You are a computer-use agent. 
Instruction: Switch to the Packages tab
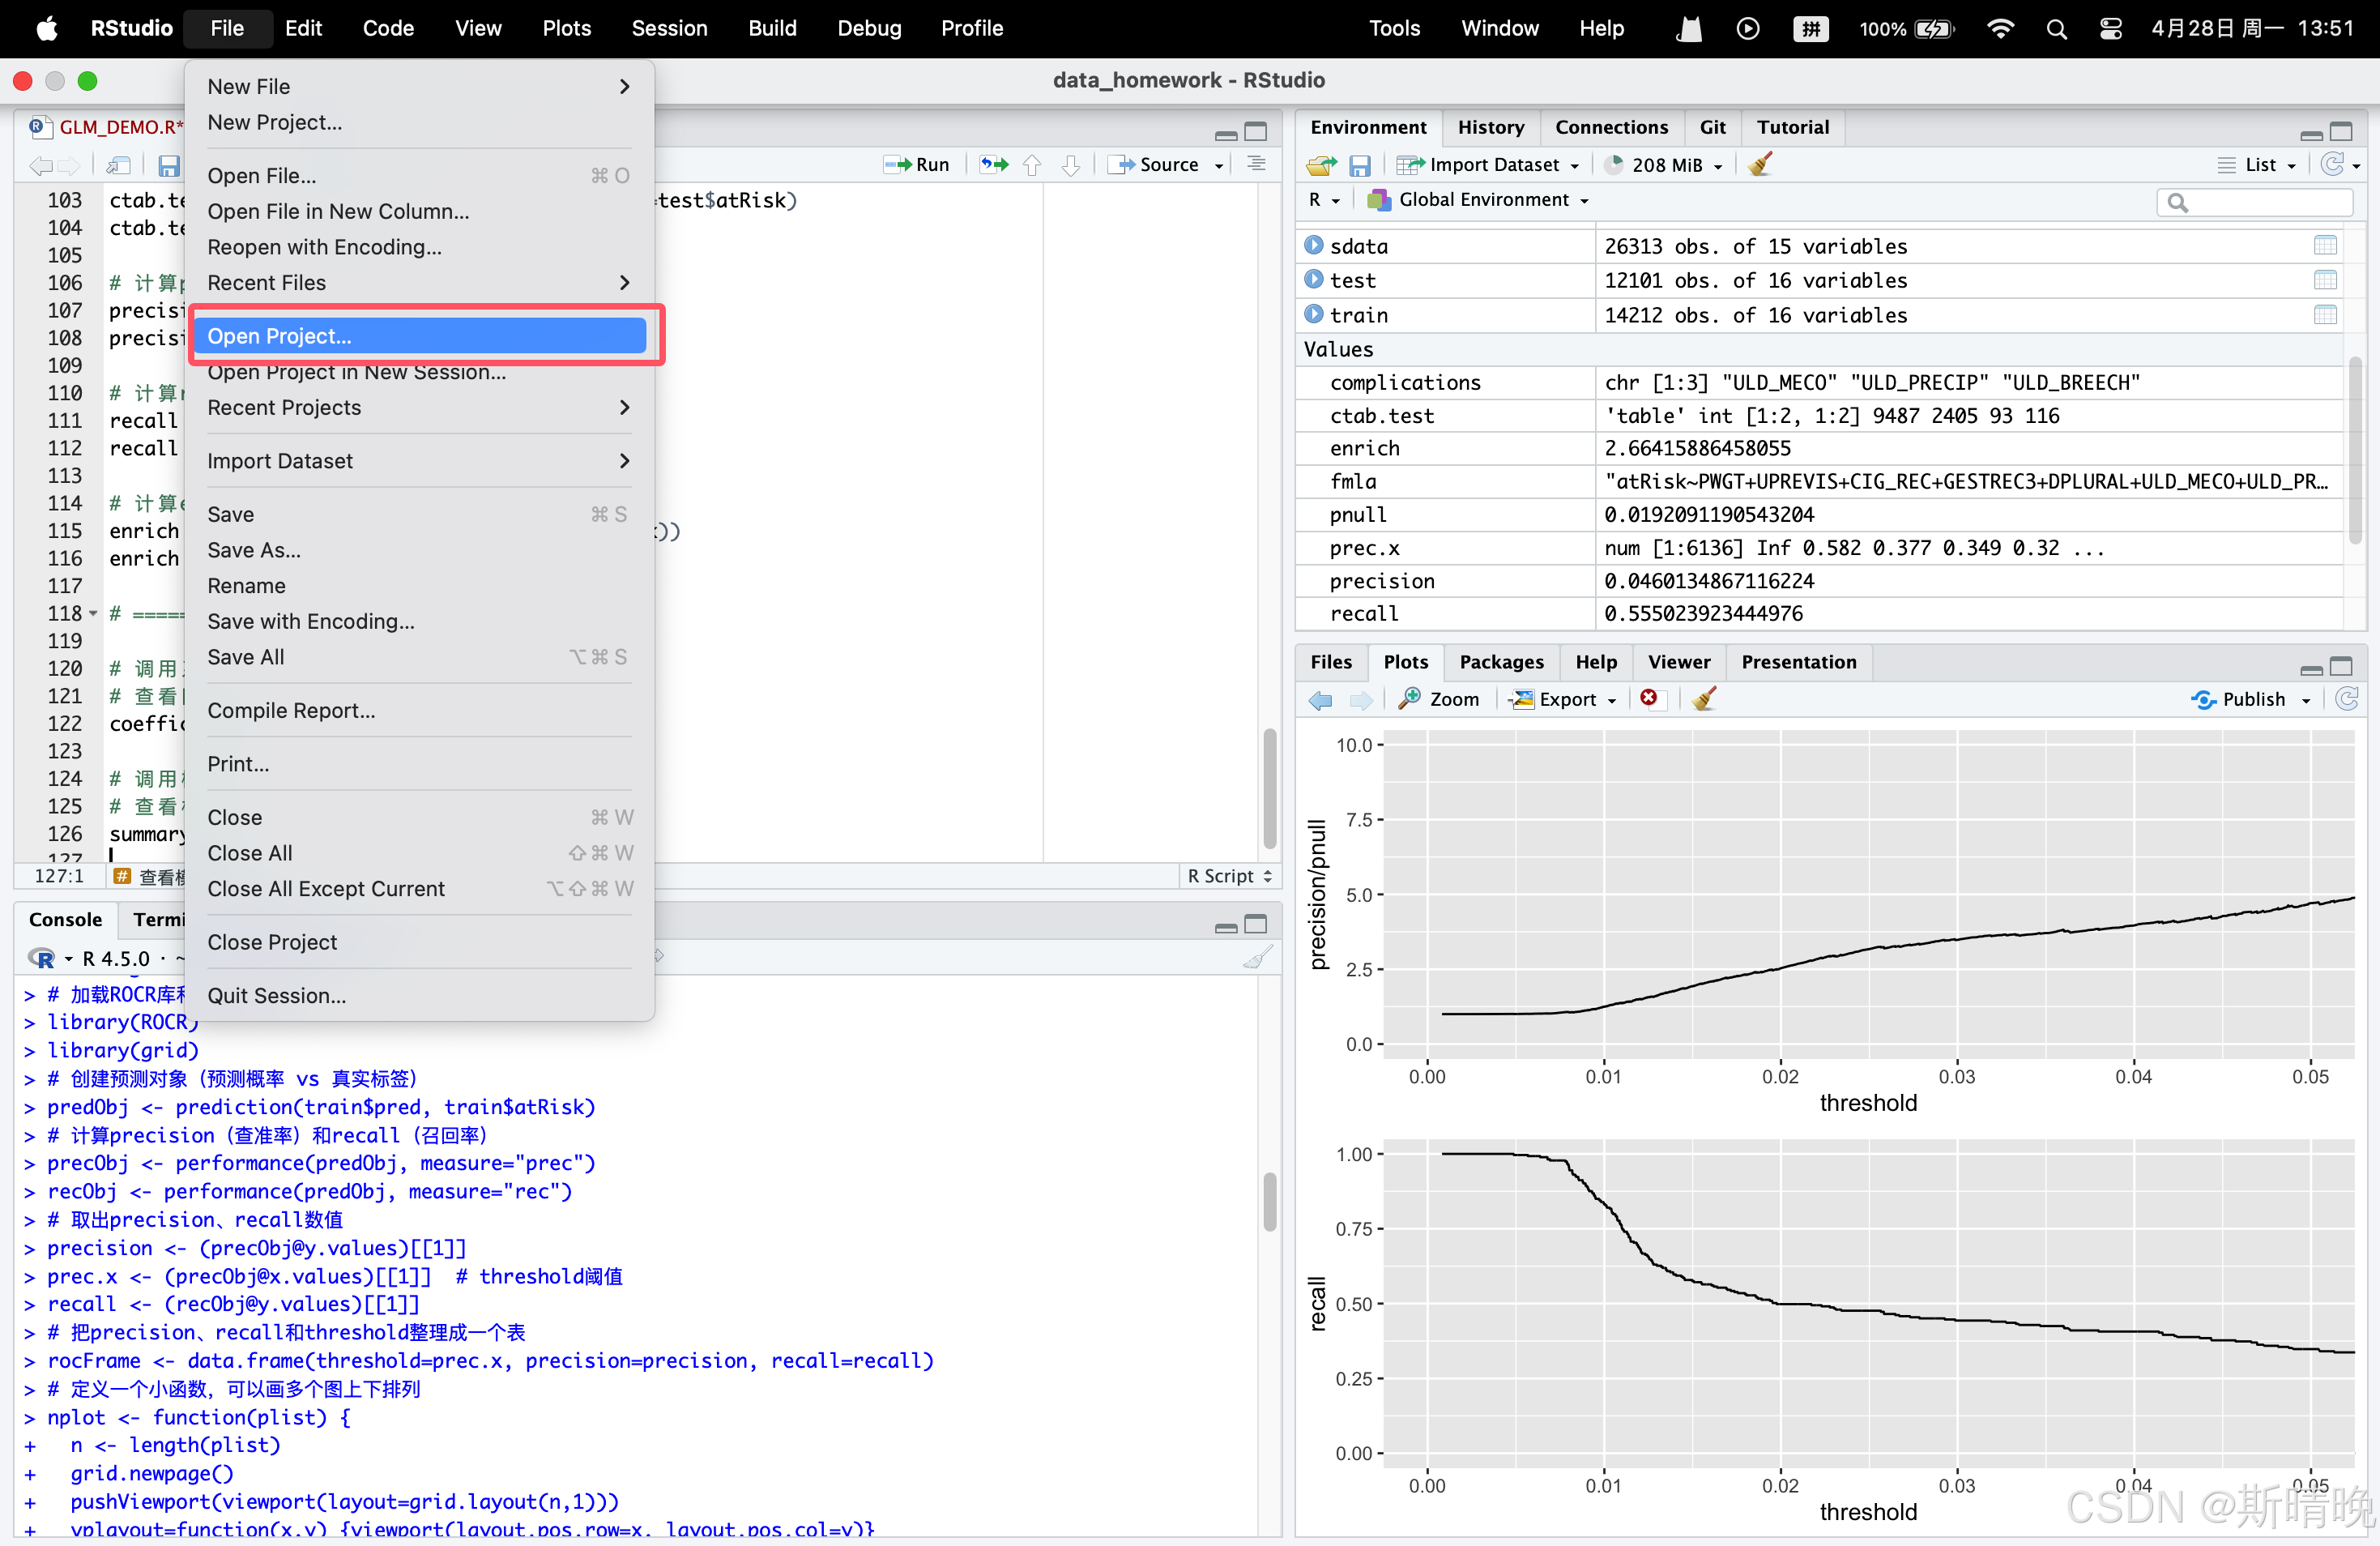(x=1500, y=662)
